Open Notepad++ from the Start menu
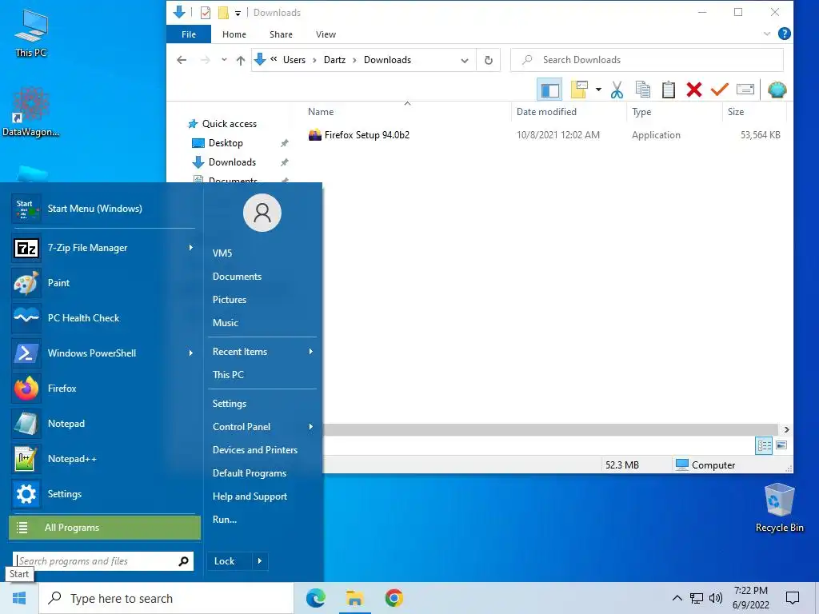The width and height of the screenshot is (819, 614). coord(103,459)
